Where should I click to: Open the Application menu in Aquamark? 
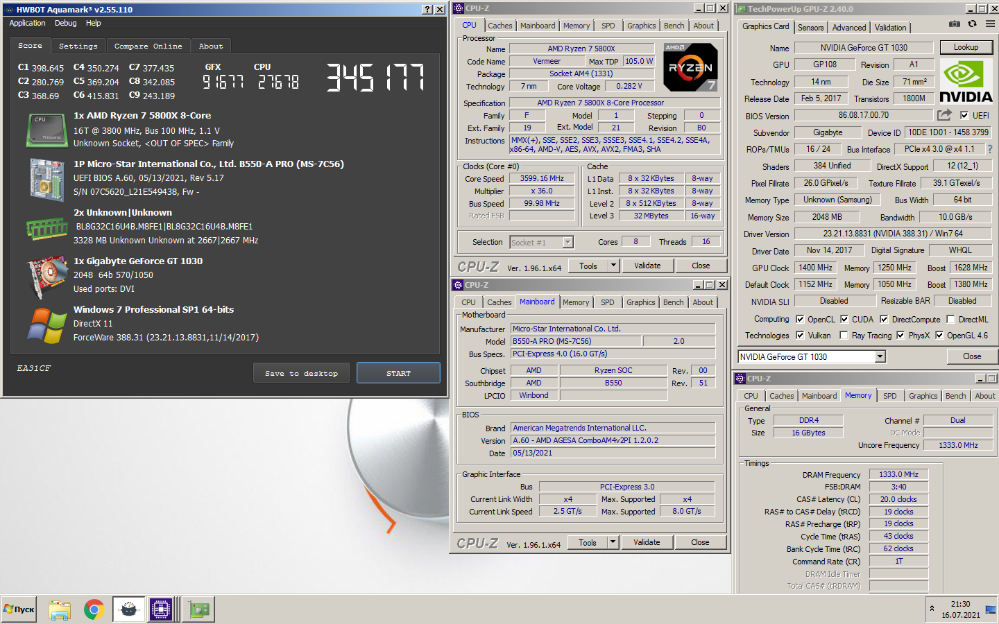[27, 23]
